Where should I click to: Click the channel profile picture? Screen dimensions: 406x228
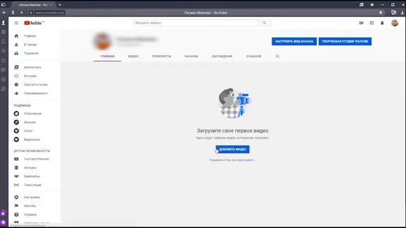[102, 41]
